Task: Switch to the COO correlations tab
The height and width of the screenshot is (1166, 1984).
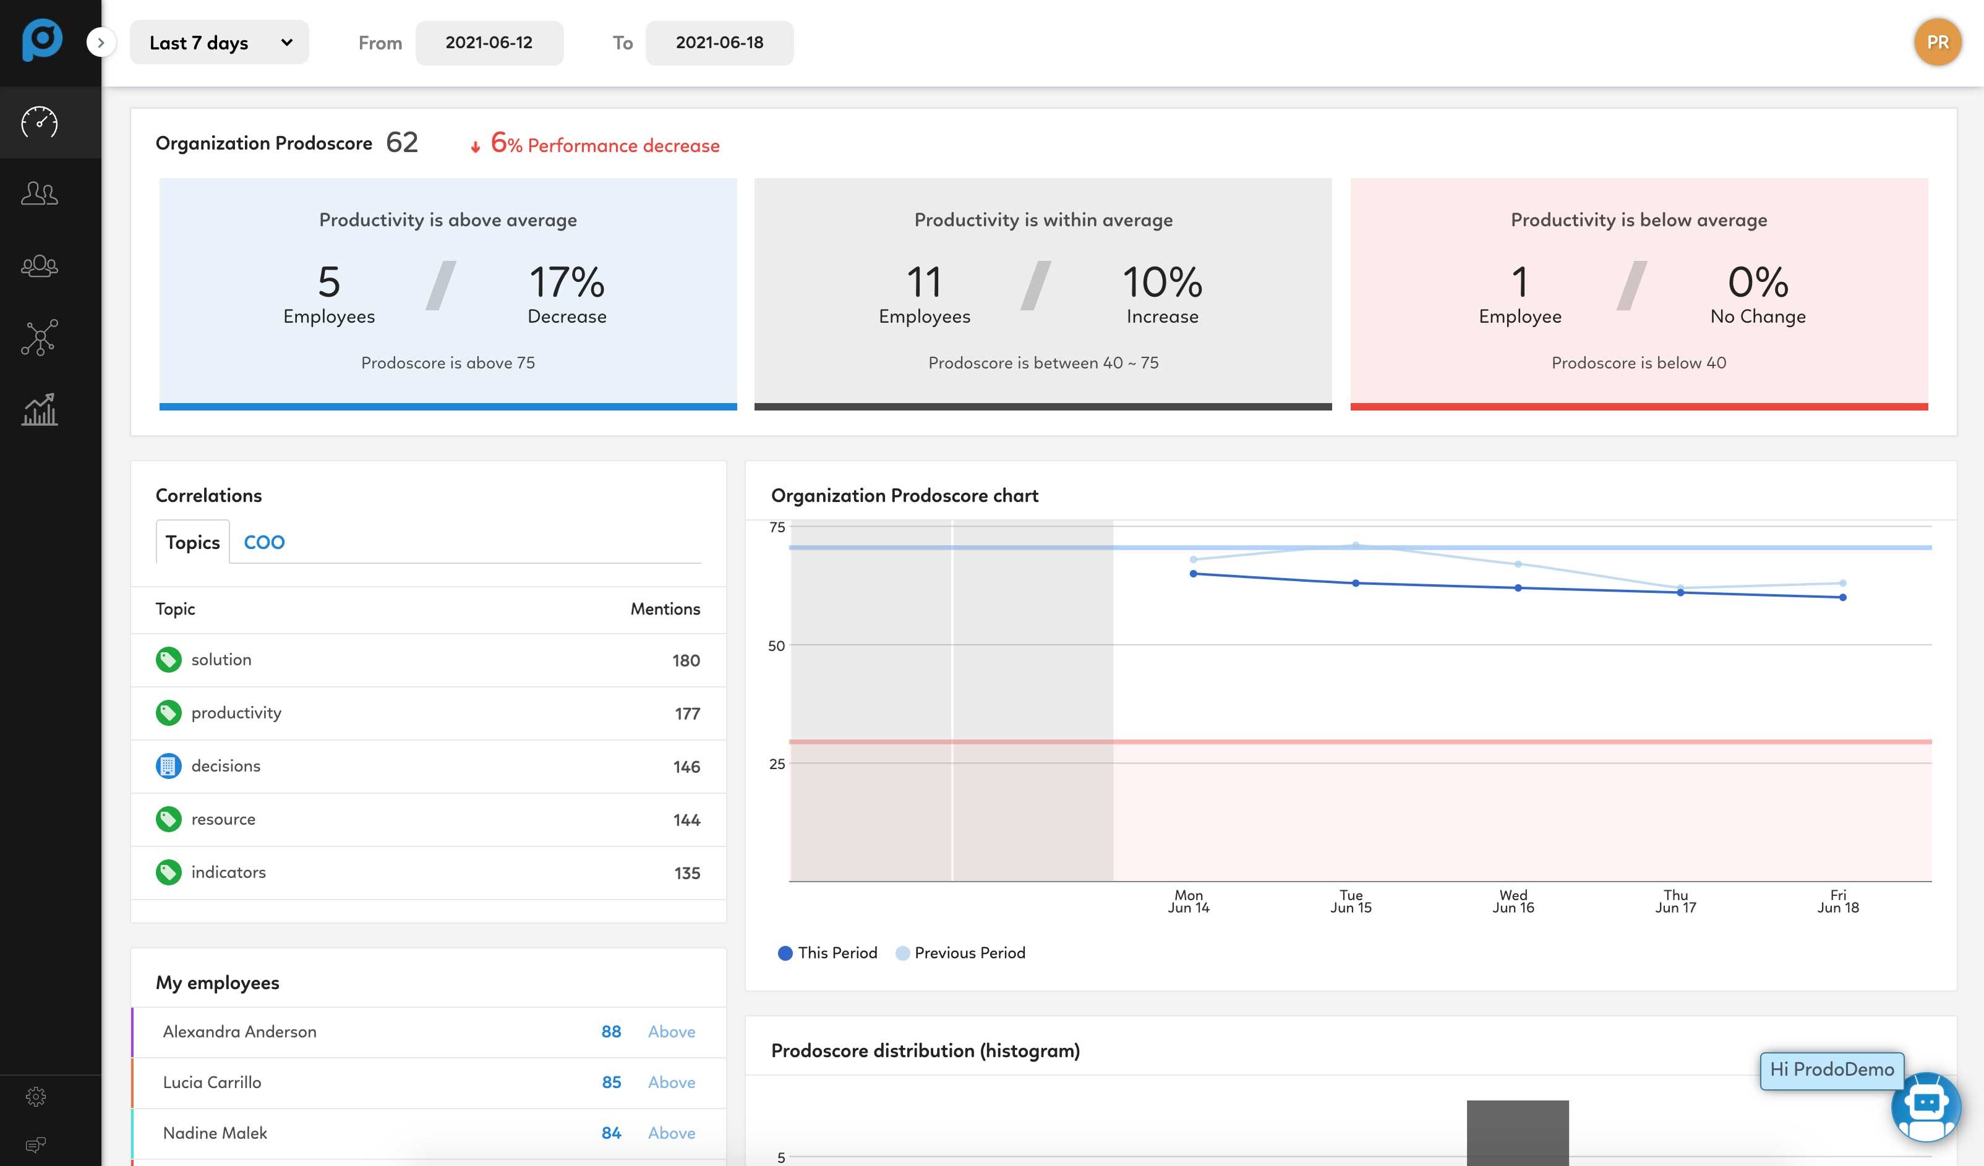Action: [x=265, y=542]
